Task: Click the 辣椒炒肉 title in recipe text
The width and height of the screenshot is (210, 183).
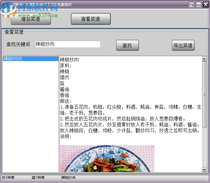Action: click(69, 60)
